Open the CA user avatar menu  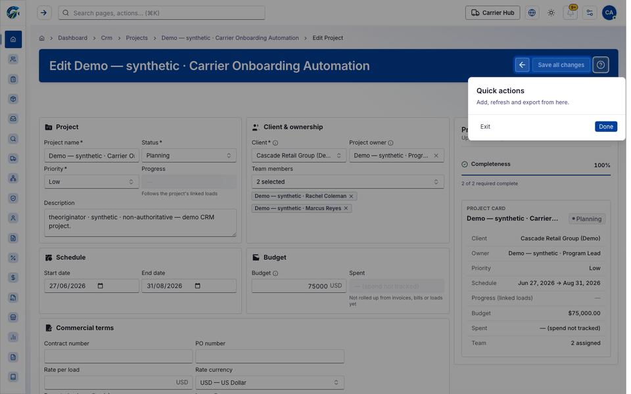(x=609, y=13)
